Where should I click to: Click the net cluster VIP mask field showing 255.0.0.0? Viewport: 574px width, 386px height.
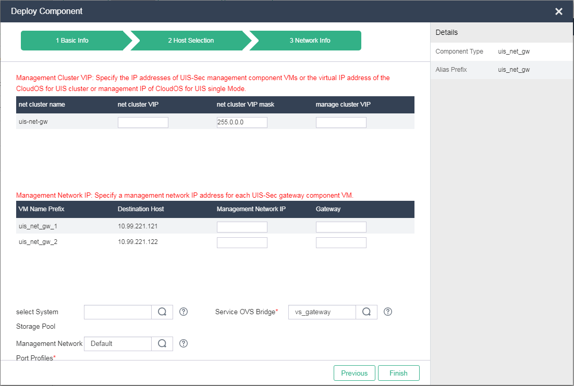pyautogui.click(x=242, y=122)
